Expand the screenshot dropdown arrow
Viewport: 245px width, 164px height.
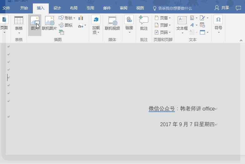click(85, 25)
